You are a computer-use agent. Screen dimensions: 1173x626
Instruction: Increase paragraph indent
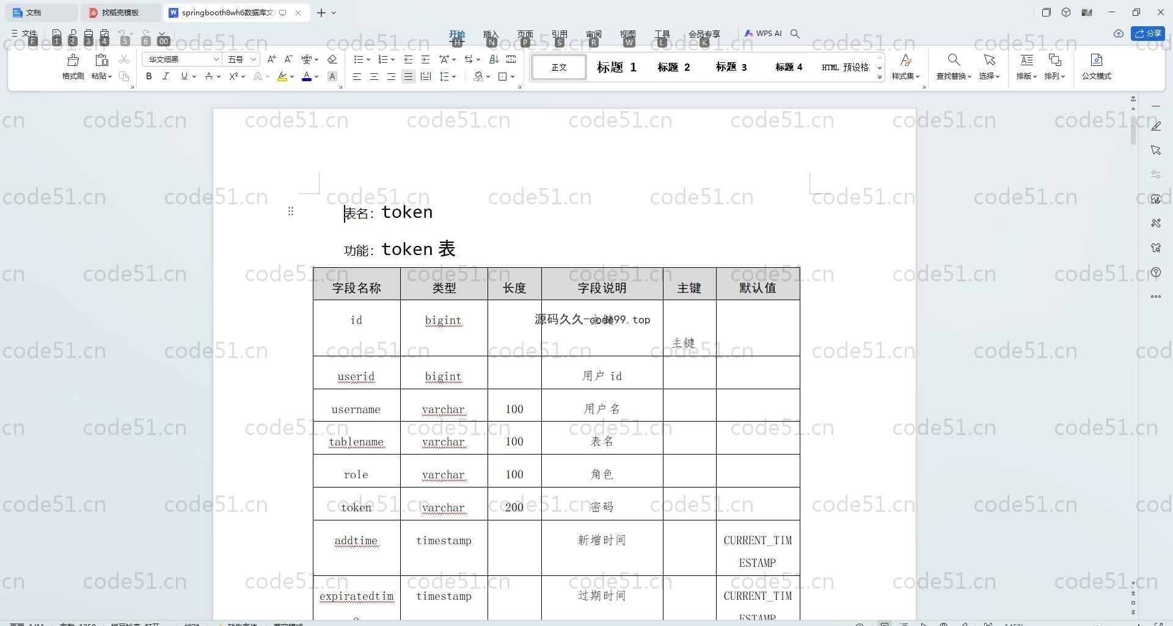pos(425,59)
